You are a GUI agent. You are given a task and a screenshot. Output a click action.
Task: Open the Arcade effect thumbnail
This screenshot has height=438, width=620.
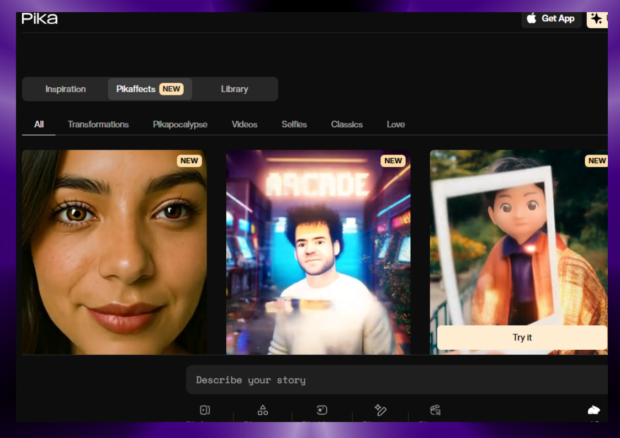click(x=319, y=252)
